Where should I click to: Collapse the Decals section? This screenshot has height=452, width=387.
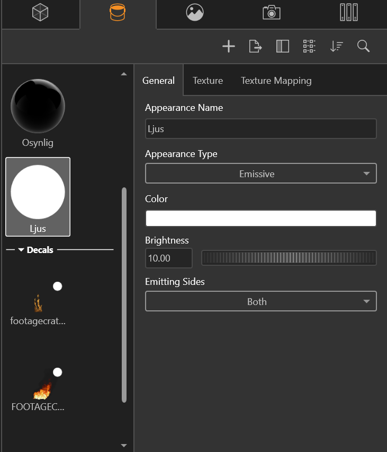pyautogui.click(x=22, y=250)
